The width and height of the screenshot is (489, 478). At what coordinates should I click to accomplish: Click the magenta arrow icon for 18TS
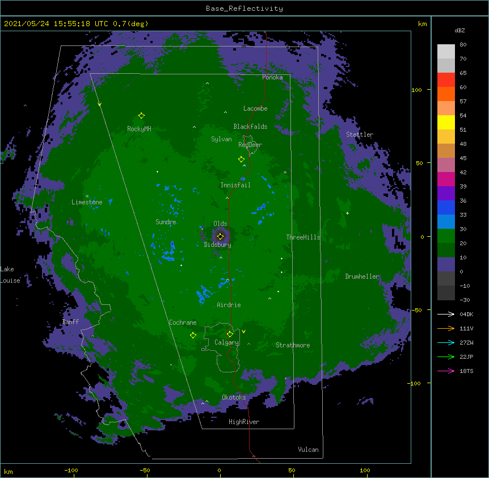446,371
